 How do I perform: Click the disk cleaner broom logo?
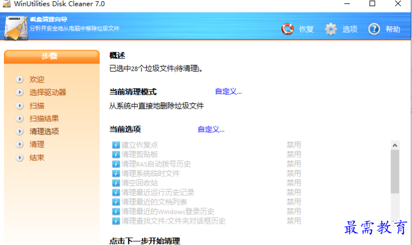[x=16, y=28]
